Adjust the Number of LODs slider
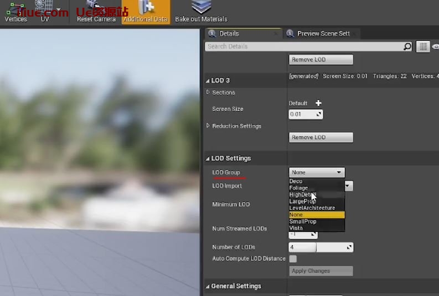Viewport: 439px width, 296px height. [321, 247]
